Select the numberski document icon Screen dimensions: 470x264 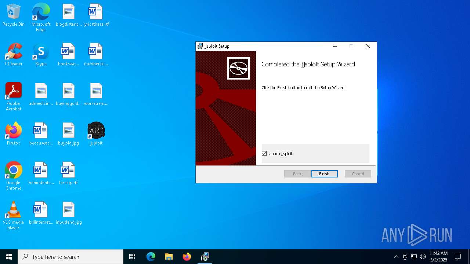pyautogui.click(x=96, y=55)
